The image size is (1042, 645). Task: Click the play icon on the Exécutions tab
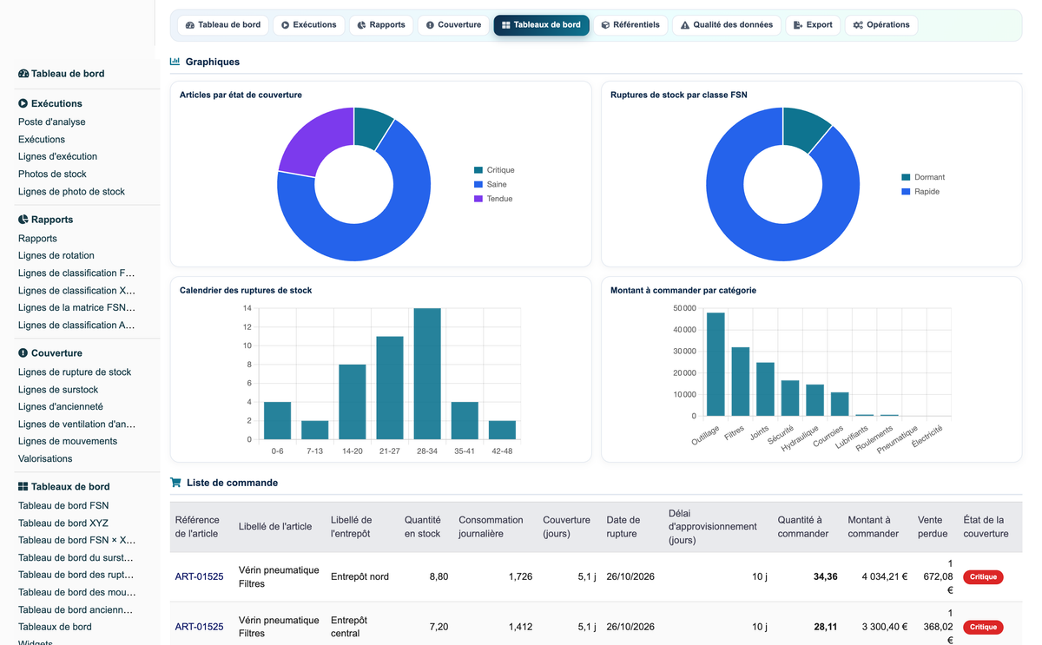[286, 25]
